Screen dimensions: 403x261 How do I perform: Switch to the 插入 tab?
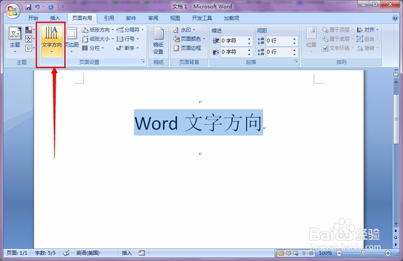tap(55, 18)
